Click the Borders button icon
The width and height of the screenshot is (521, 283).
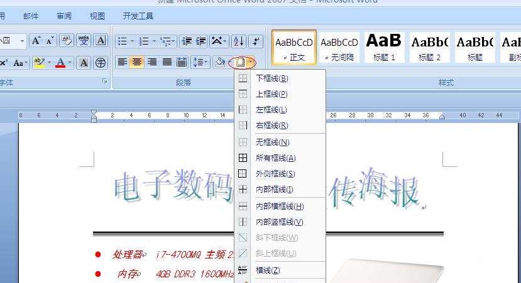[x=240, y=62]
